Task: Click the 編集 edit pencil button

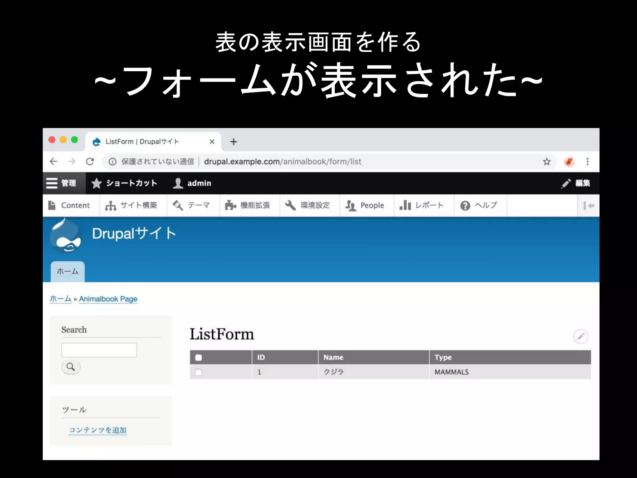Action: coord(575,183)
